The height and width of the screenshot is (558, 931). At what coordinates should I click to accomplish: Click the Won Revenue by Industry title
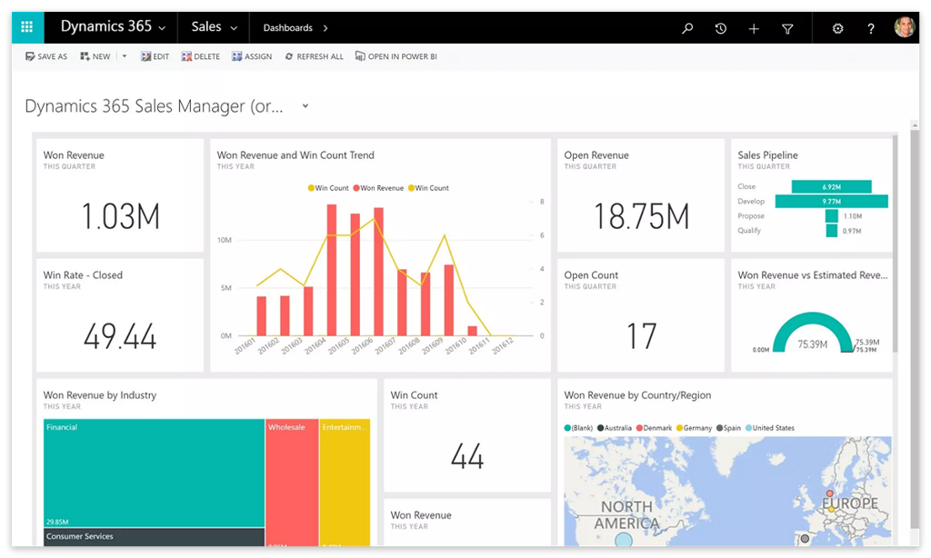(100, 395)
